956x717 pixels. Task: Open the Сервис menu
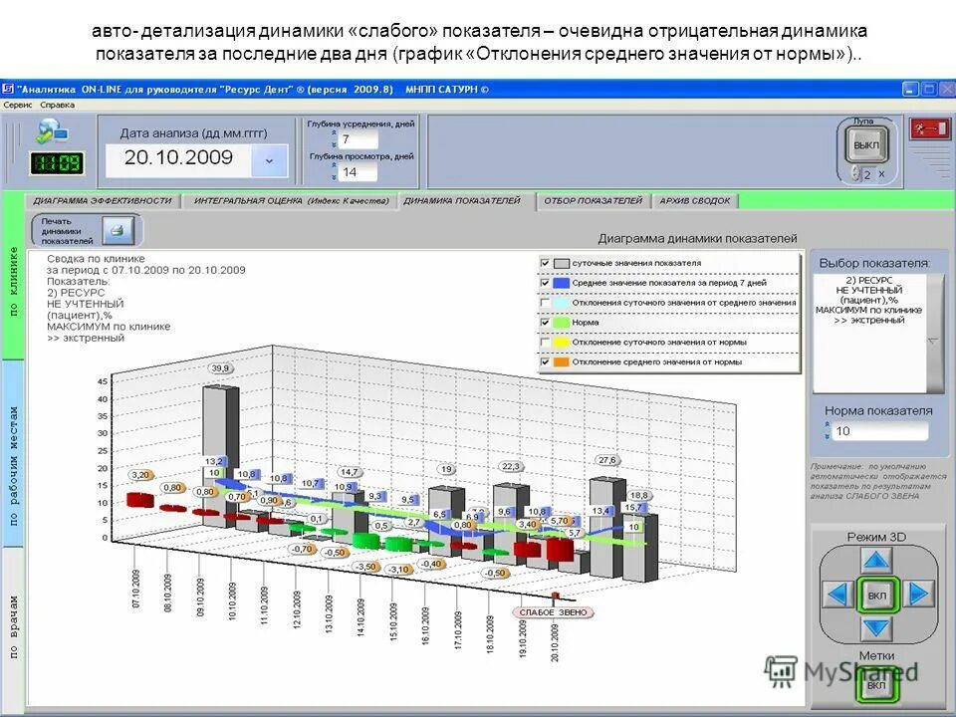pos(18,105)
